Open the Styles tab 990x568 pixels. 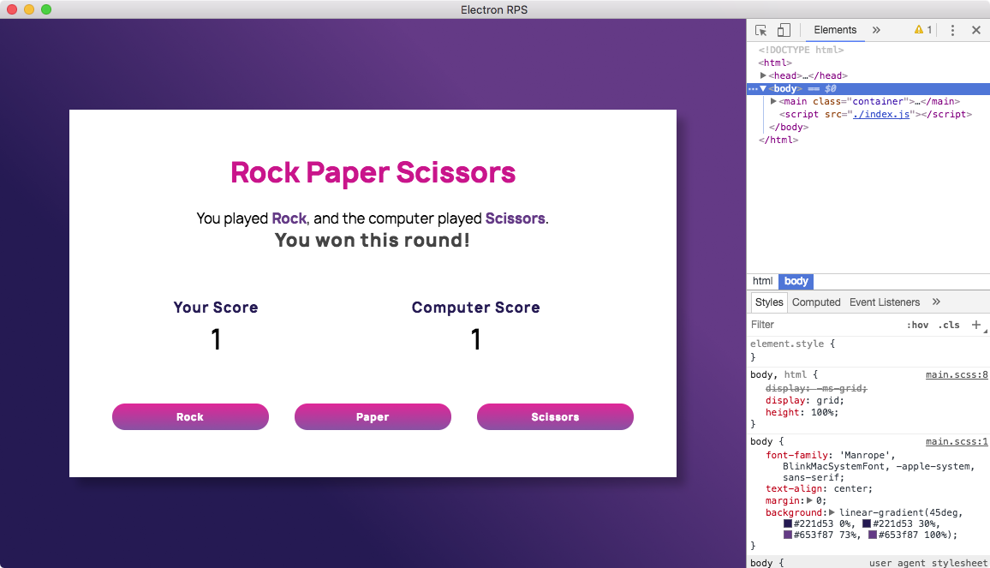(769, 302)
